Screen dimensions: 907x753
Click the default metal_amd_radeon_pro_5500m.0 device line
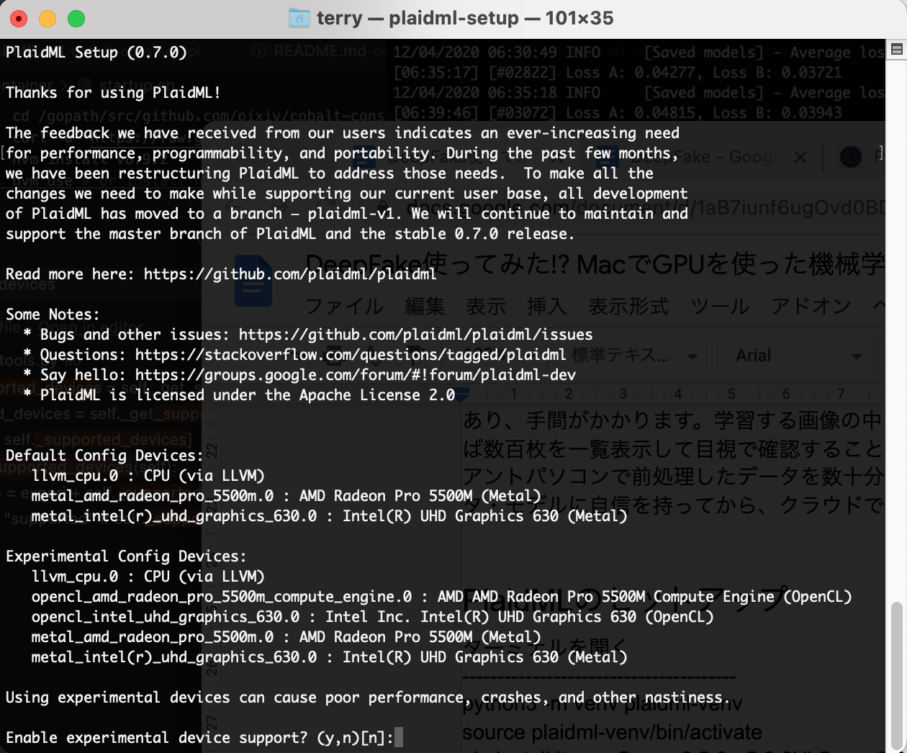click(286, 496)
